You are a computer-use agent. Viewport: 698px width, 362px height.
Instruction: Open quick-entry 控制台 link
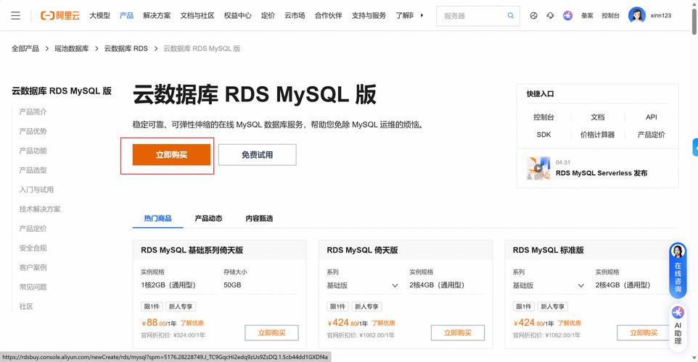[x=543, y=117]
